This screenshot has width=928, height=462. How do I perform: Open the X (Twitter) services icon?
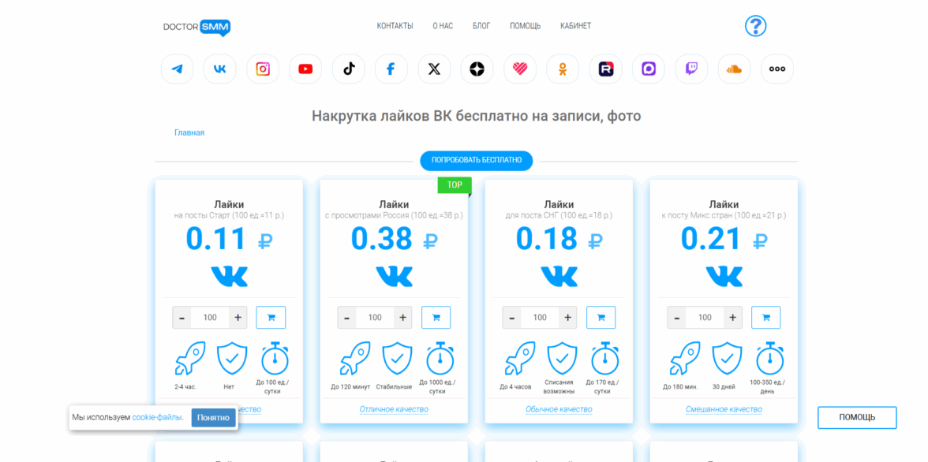[x=434, y=69]
